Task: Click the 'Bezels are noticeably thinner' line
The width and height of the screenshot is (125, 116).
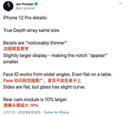Action: click(35, 43)
